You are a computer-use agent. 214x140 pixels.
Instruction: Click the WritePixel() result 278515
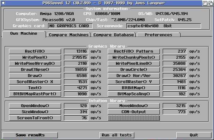pos(76,57)
